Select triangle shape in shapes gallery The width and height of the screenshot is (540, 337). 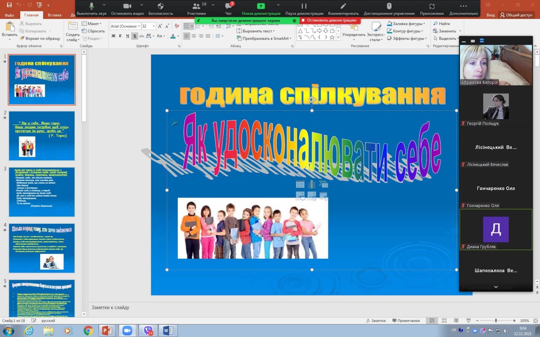click(x=300, y=31)
